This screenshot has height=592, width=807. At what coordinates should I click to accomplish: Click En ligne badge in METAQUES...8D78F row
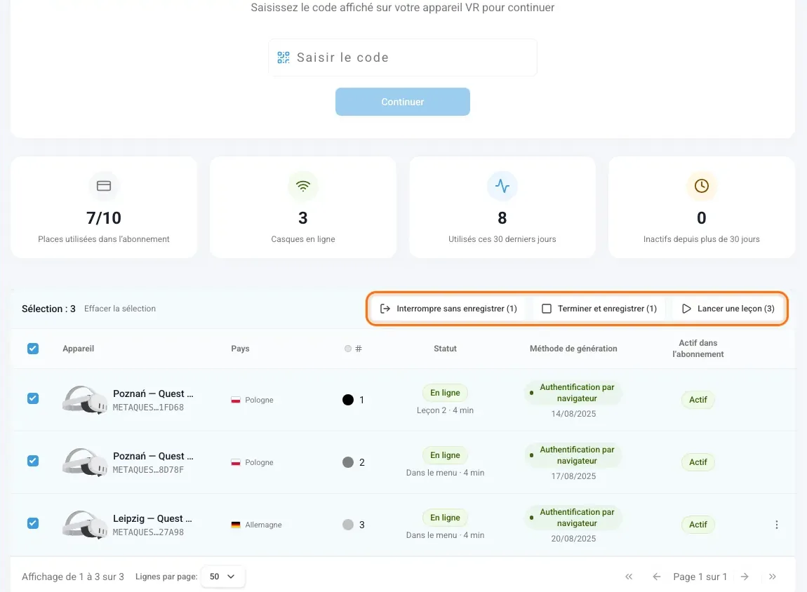pos(445,455)
